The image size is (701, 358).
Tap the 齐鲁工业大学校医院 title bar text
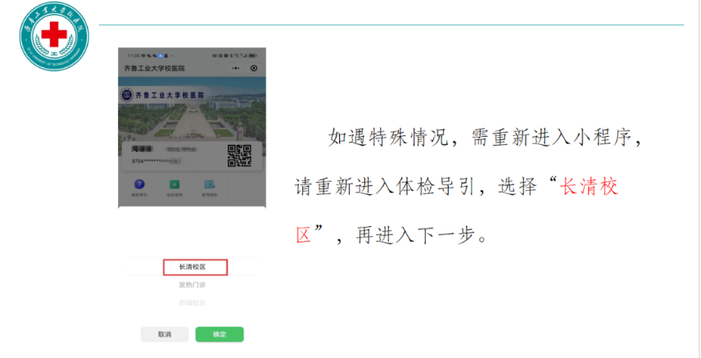155,68
